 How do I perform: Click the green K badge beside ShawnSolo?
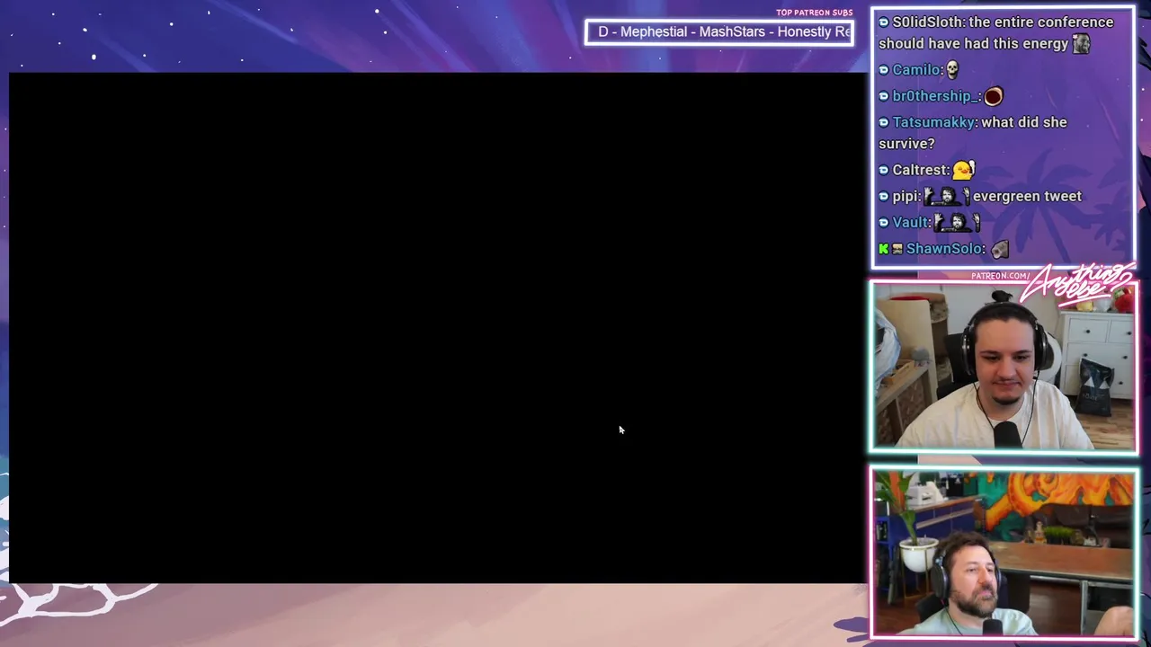883,249
